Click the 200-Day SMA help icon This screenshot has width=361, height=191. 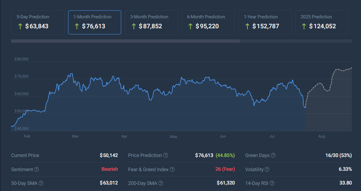[161, 183]
